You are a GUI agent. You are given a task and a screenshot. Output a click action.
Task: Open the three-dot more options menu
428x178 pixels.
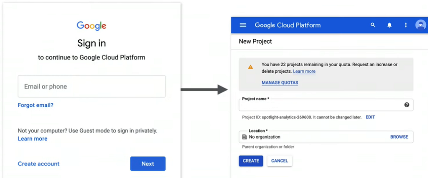[405, 25]
